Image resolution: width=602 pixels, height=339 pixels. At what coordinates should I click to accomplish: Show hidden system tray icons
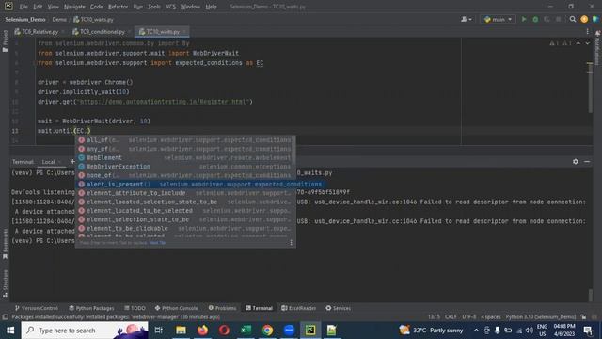(x=476, y=331)
